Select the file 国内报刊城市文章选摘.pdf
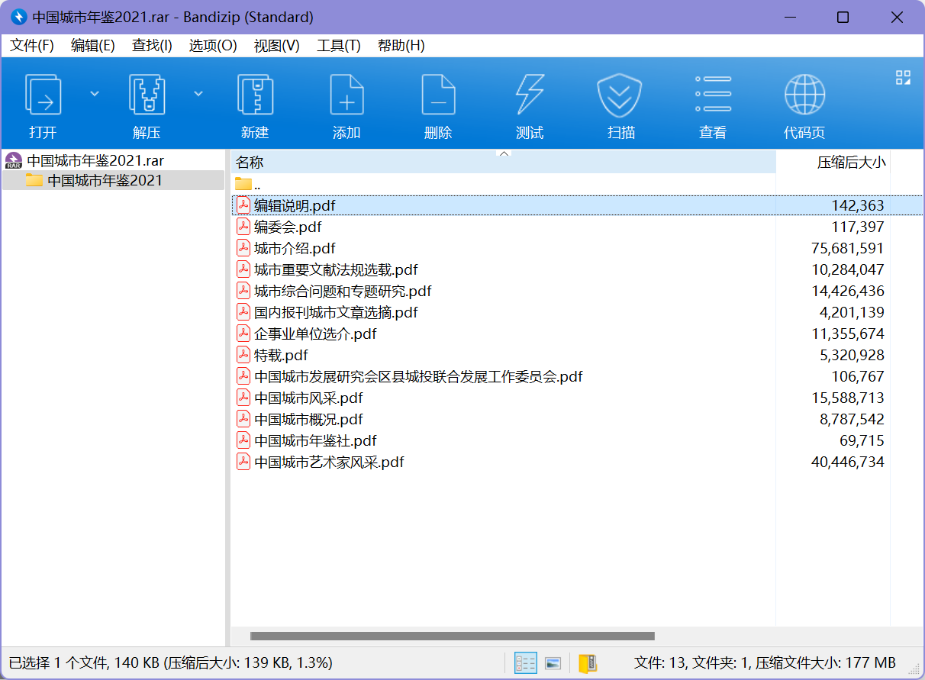Viewport: 925px width, 680px height. point(336,312)
